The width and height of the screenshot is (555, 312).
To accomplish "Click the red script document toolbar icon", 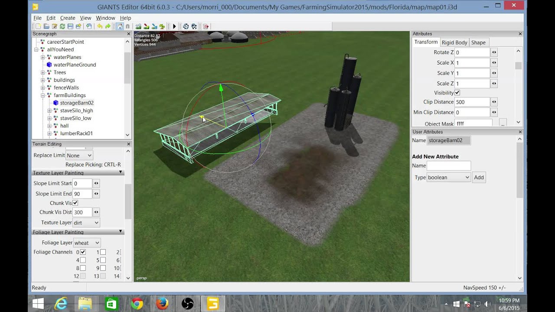I will click(x=206, y=26).
